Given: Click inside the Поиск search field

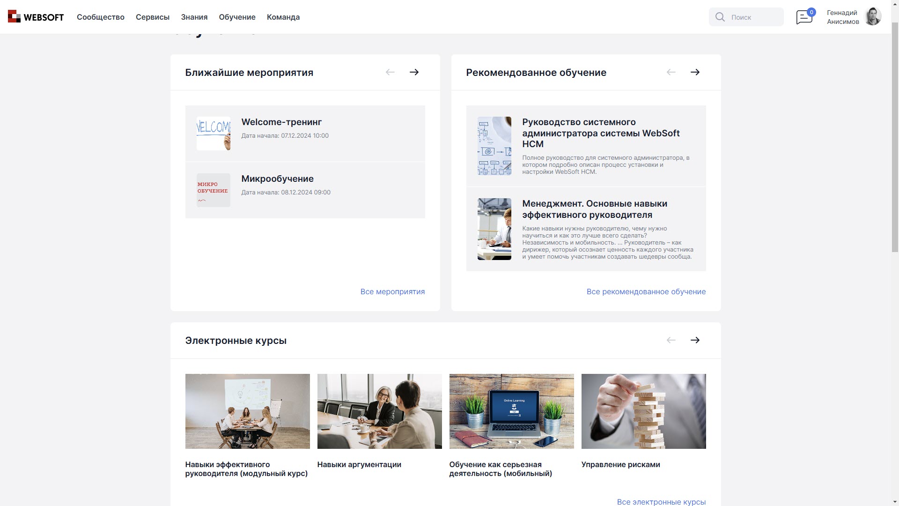Looking at the screenshot, I should [754, 17].
